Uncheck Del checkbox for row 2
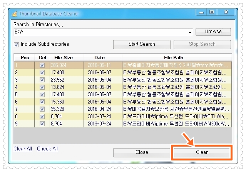 (x=42, y=72)
